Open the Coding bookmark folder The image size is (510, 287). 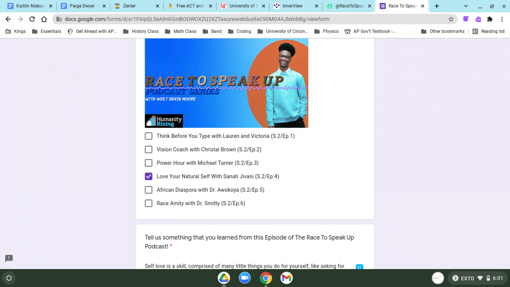click(x=239, y=31)
